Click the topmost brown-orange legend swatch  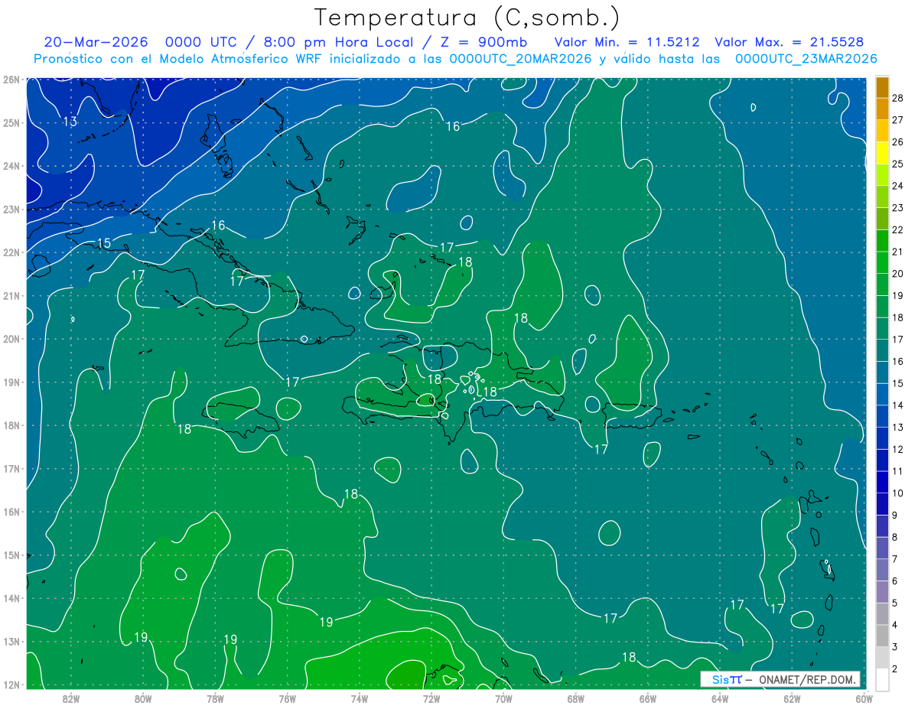point(882,86)
